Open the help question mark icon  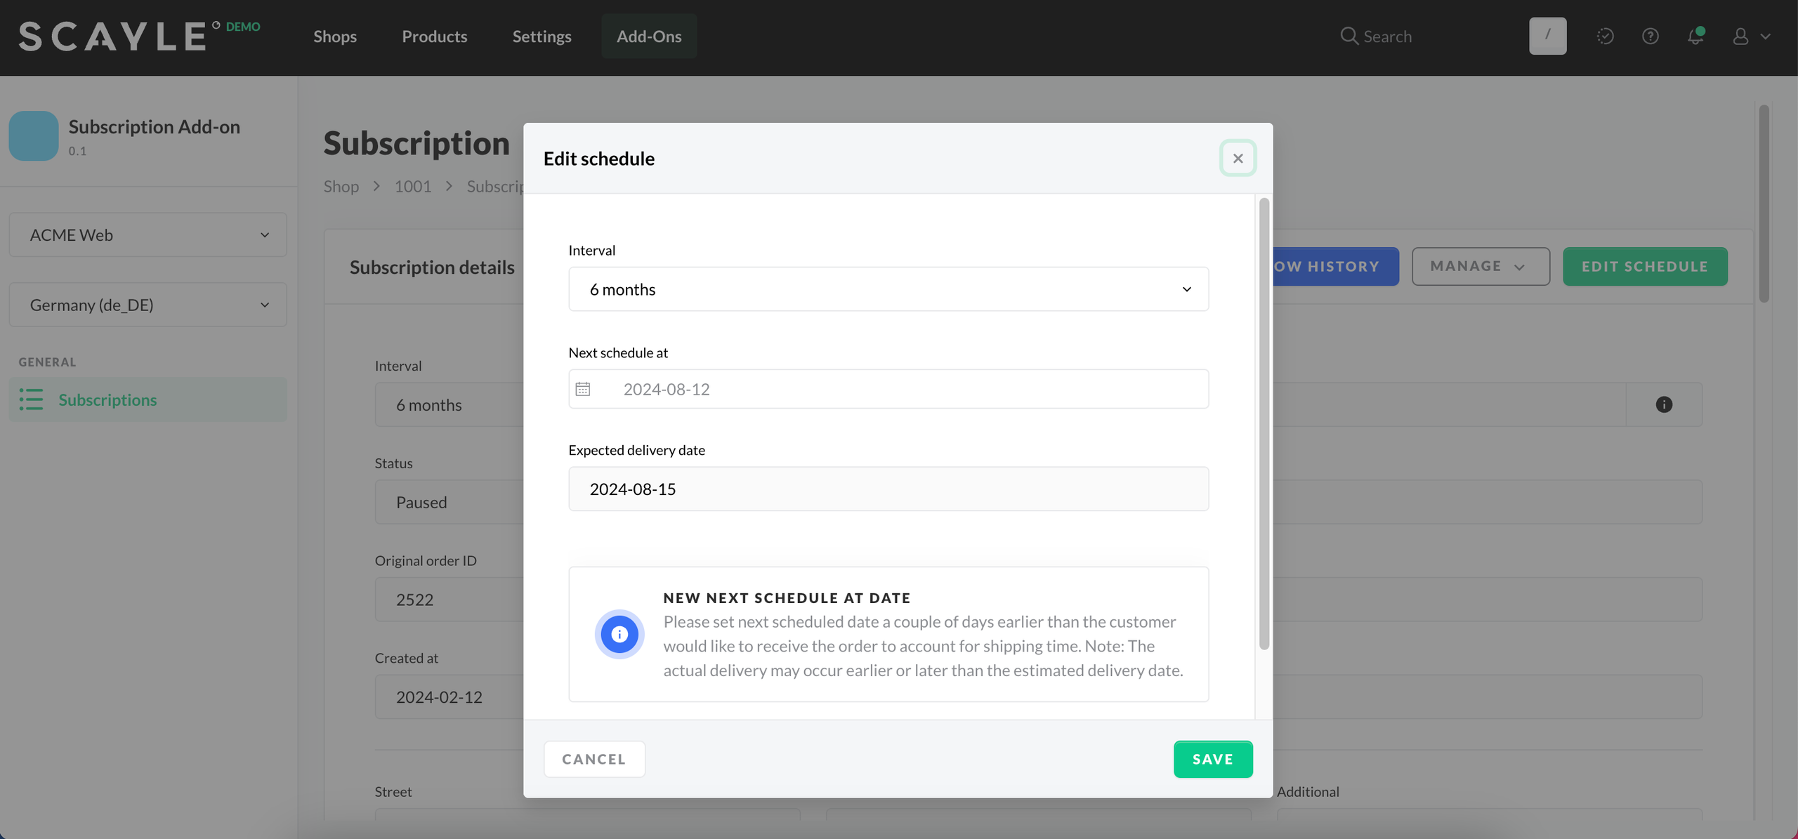pyautogui.click(x=1651, y=36)
